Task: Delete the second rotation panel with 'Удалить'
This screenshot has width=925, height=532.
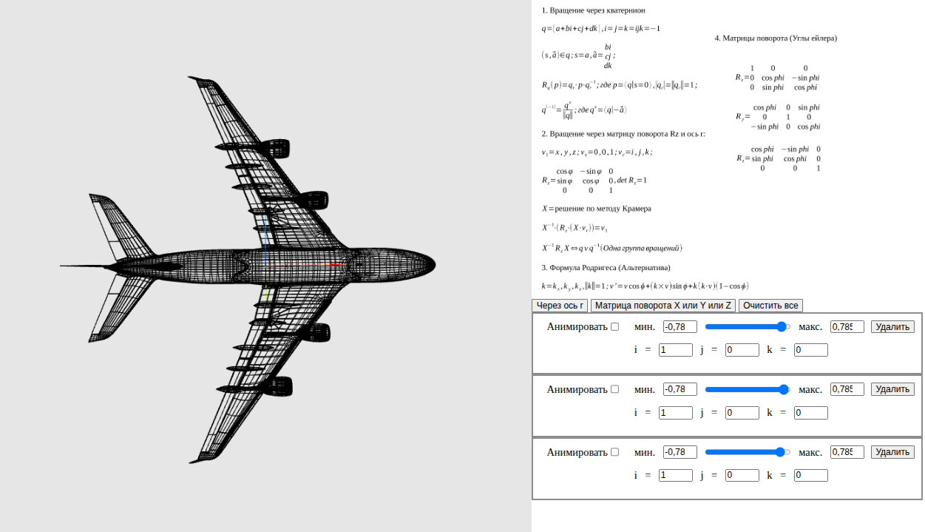Action: pyautogui.click(x=892, y=389)
